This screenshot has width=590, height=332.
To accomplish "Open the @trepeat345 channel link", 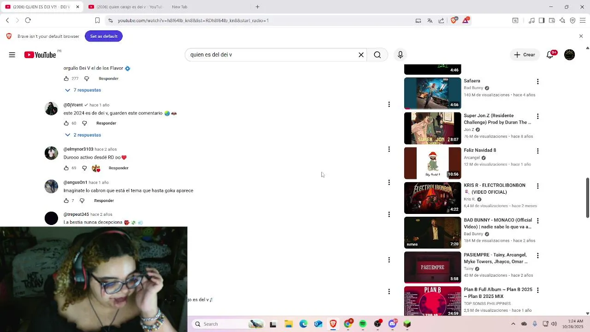I will pos(76,214).
